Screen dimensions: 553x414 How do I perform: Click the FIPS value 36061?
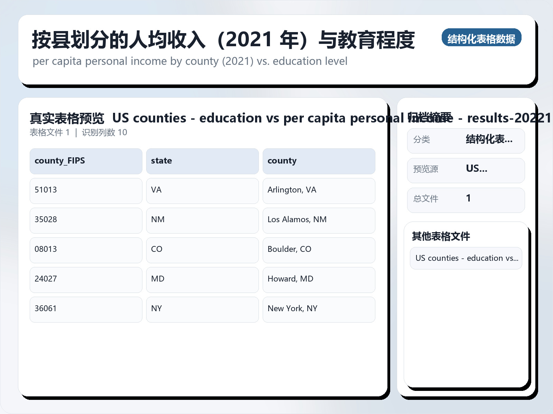(86, 309)
